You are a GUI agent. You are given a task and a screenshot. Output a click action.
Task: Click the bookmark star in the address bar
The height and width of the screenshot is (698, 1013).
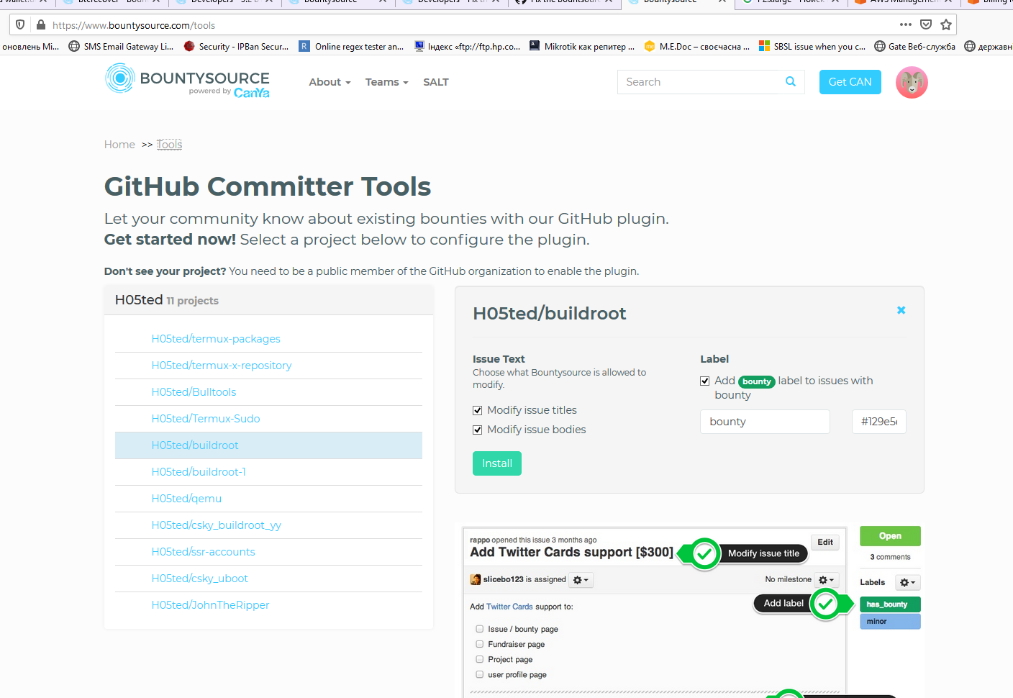click(946, 24)
